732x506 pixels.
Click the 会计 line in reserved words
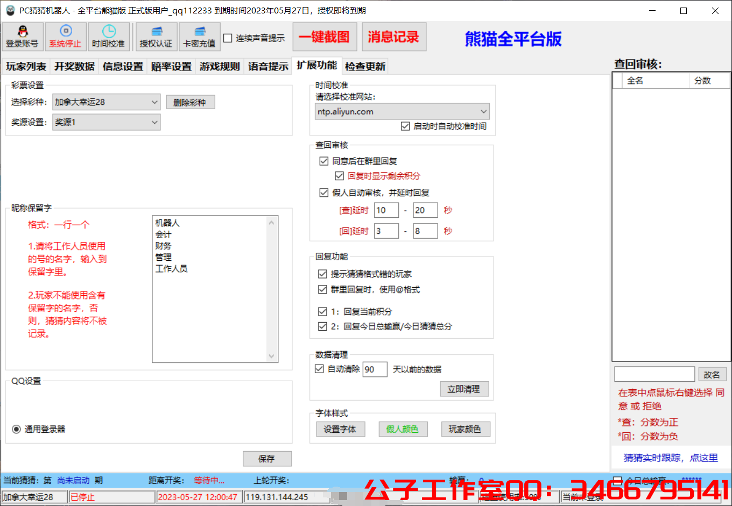pos(163,234)
